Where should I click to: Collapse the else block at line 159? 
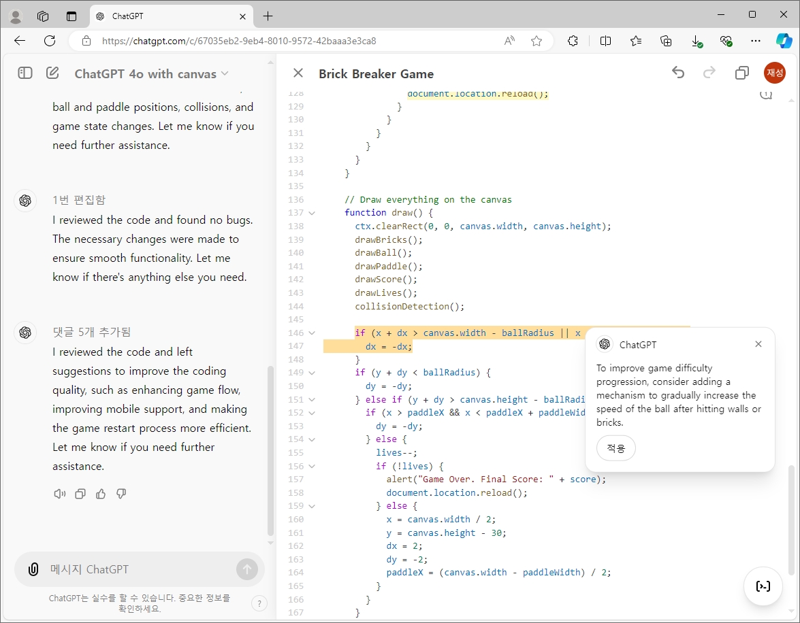pos(312,506)
